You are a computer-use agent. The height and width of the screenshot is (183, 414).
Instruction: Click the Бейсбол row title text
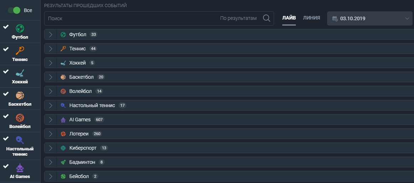click(79, 176)
